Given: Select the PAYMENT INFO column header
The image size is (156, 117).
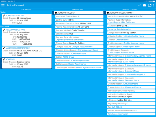Looking at the screenshot, I should [78, 9].
